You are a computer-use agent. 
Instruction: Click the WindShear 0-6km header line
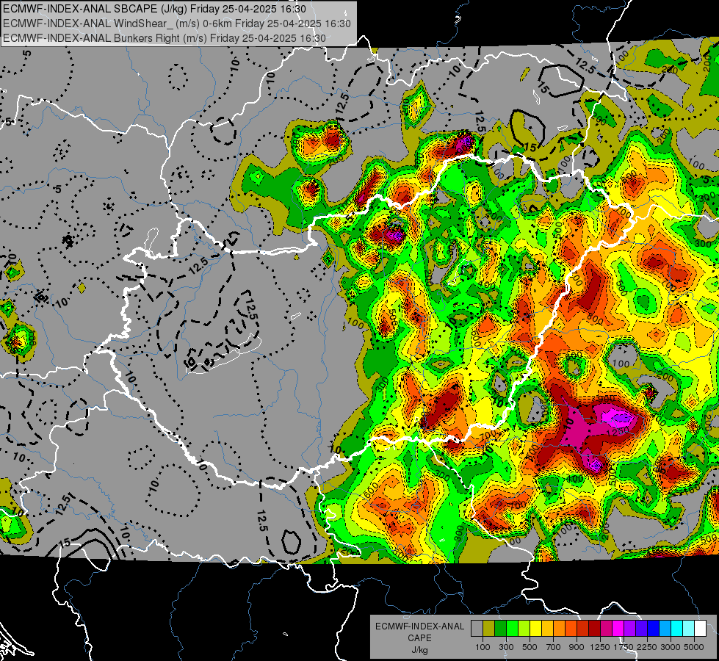(x=176, y=24)
